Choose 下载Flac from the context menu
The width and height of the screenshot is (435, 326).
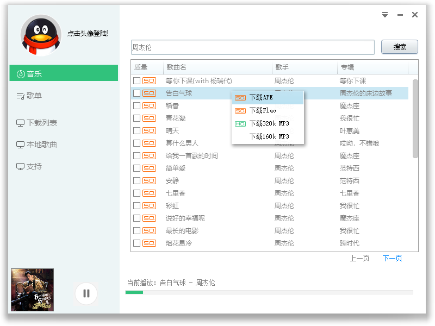tap(268, 111)
